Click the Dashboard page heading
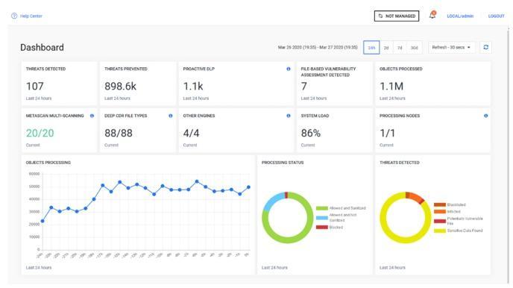 (x=42, y=48)
